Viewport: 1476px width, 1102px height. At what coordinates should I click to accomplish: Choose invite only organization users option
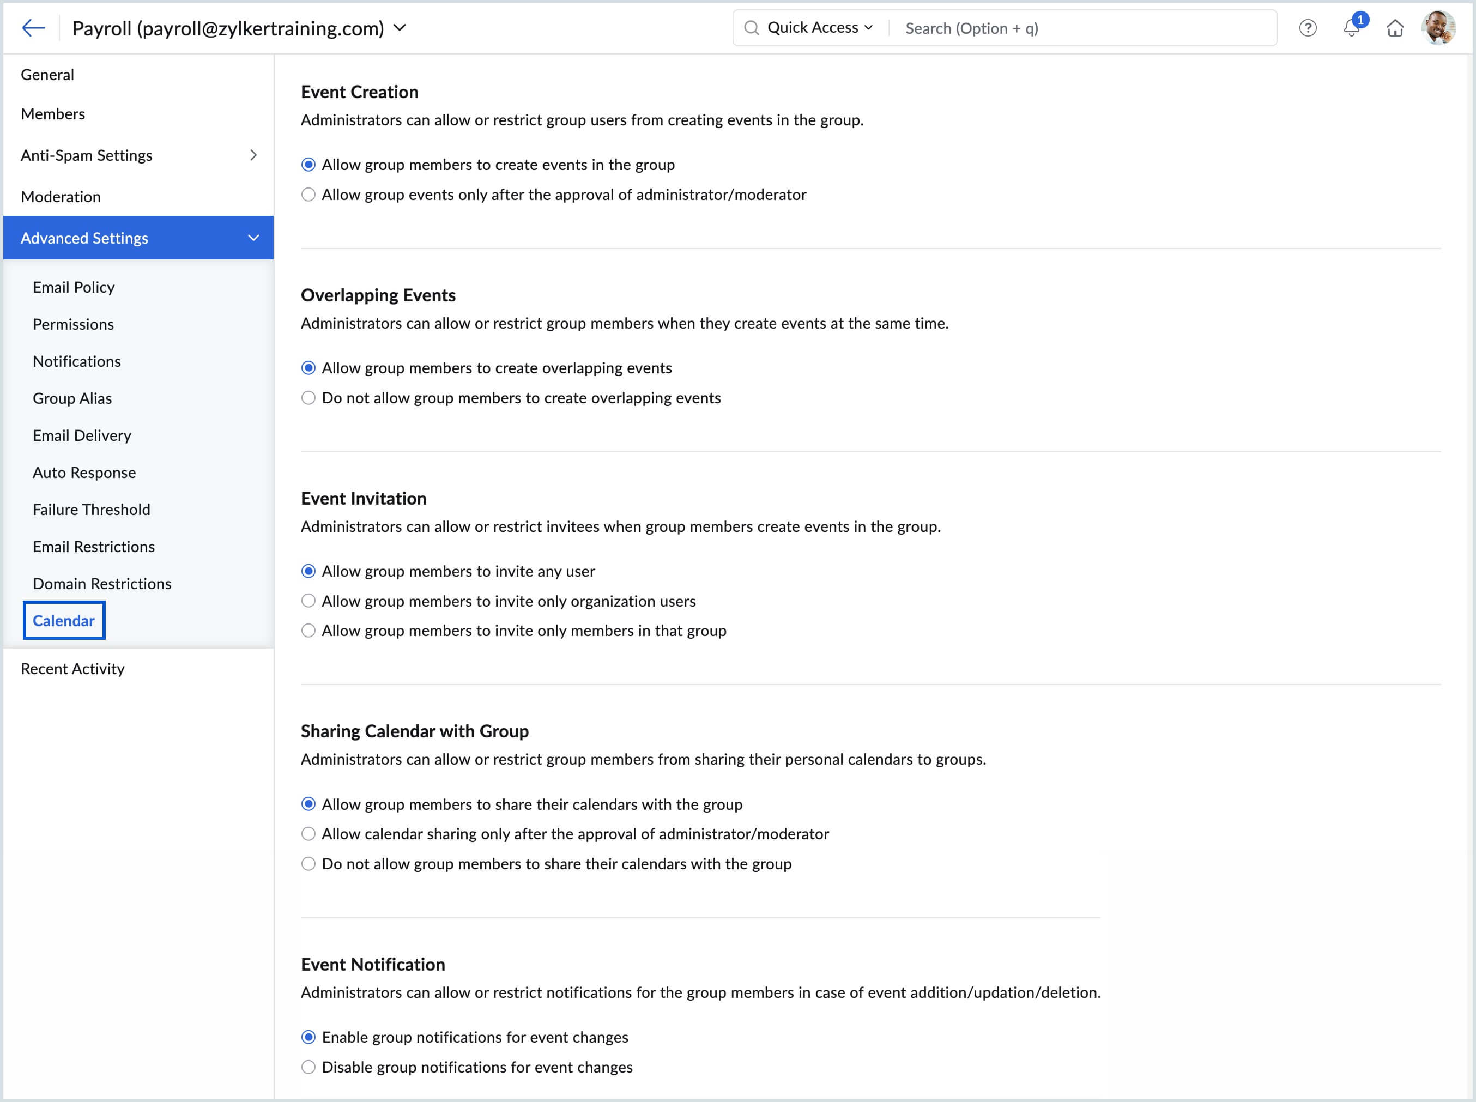(x=308, y=601)
